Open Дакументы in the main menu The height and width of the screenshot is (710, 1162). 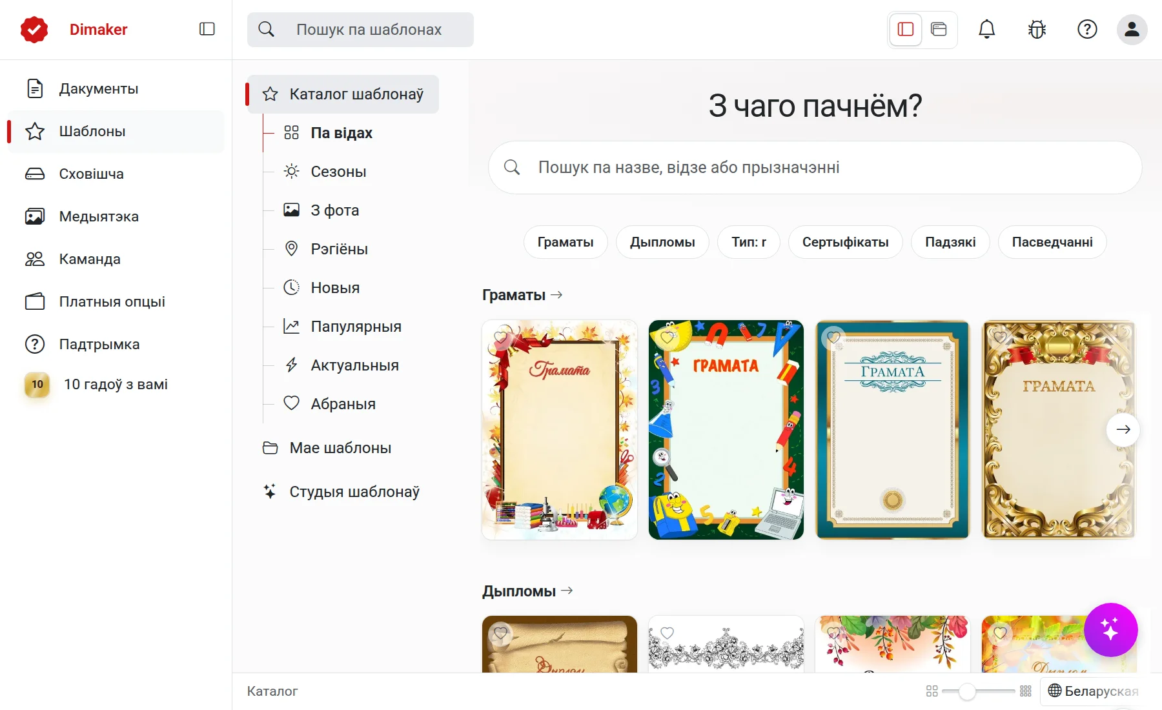(x=116, y=88)
